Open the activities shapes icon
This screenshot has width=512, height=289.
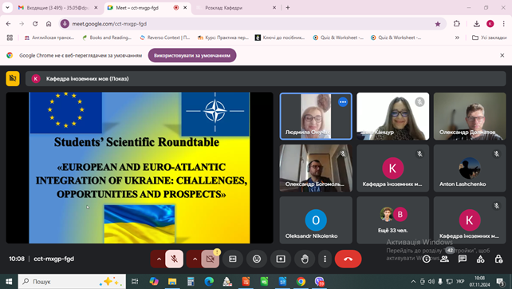(x=480, y=259)
